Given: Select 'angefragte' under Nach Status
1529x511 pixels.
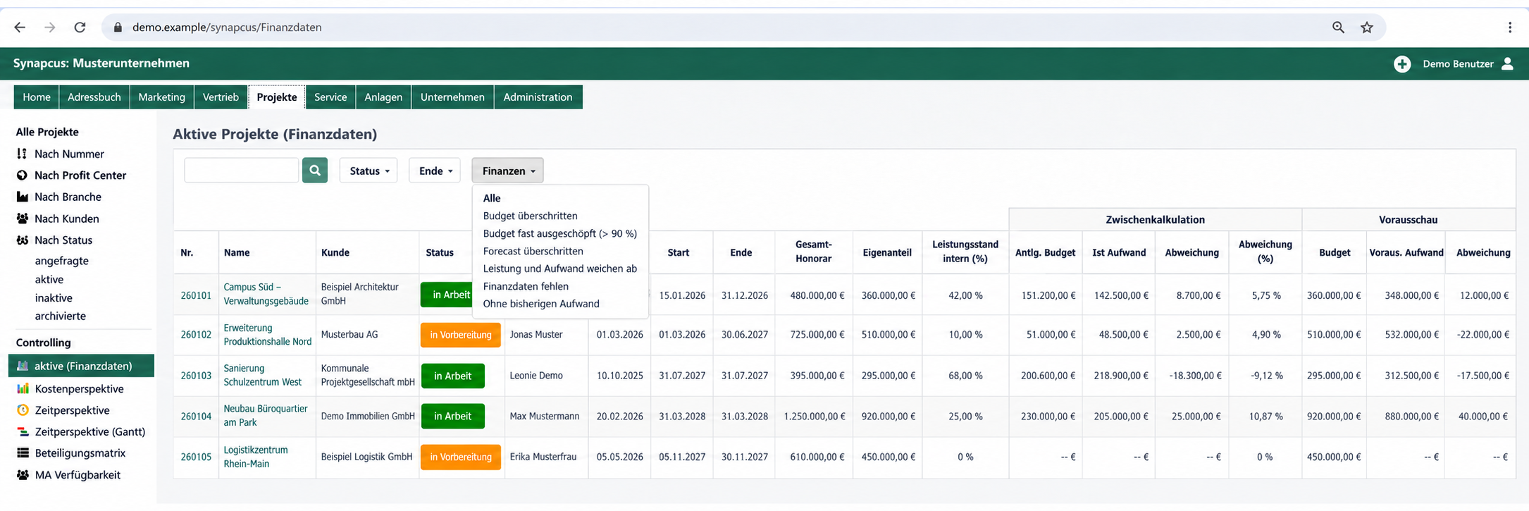Looking at the screenshot, I should click(62, 261).
